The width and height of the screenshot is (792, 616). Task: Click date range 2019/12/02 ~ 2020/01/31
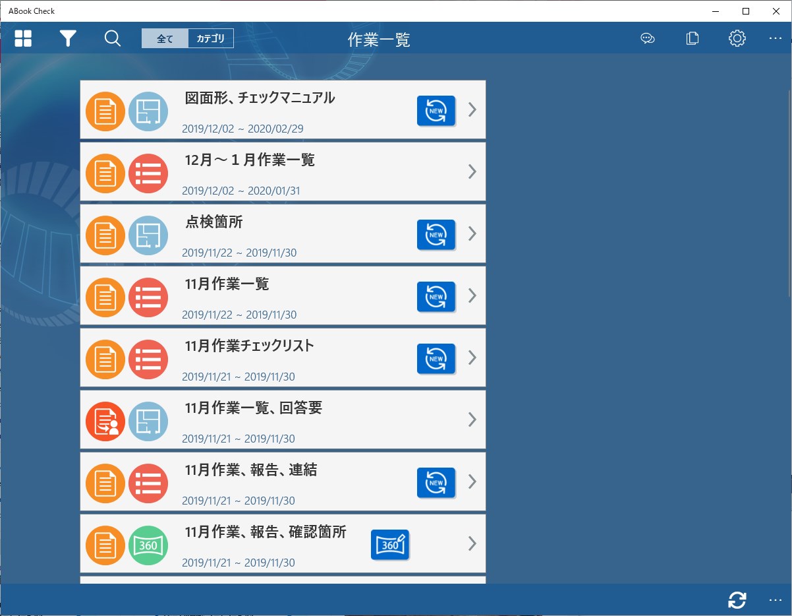(241, 191)
